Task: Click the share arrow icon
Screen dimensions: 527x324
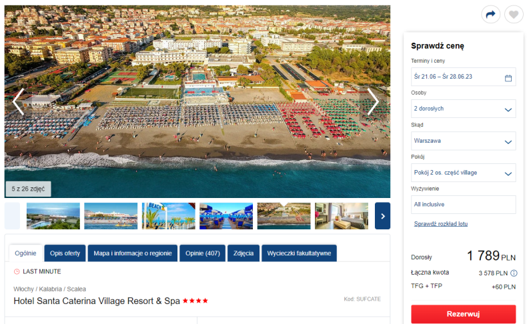Action: (490, 15)
